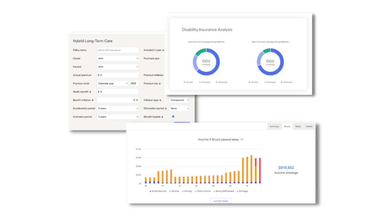The image size is (392, 221).
Task: Click the age 92 label on chart axis
Action: [x=247, y=186]
